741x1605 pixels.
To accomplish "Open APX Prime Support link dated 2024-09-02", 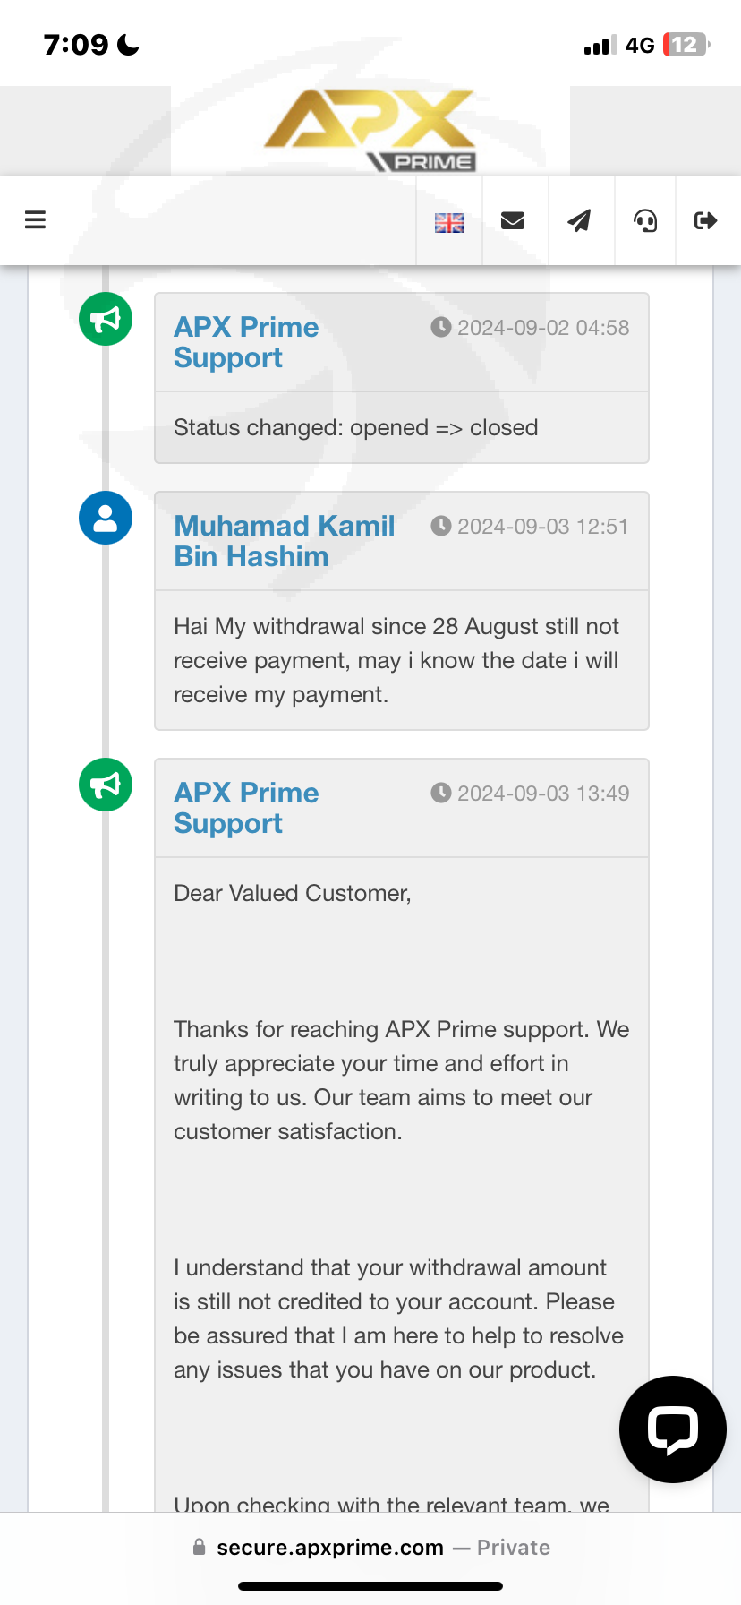I will pos(246,342).
